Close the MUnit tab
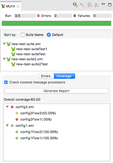Viewport: 113px width, 163px height. click(x=18, y=7)
